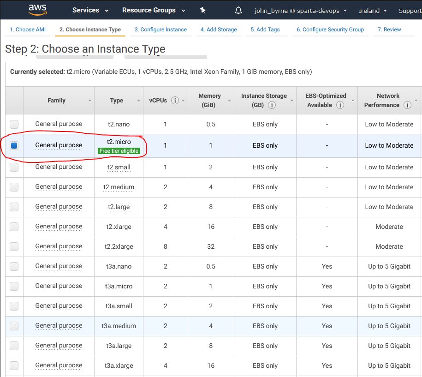Viewport: 422px width, 377px height.
Task: Click the t3a.micro type cell
Action: [119, 286]
